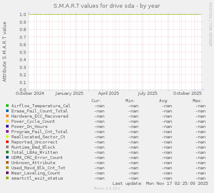The width and height of the screenshot is (214, 193).
Task: Click the Cur: column header
Action: [96, 101]
